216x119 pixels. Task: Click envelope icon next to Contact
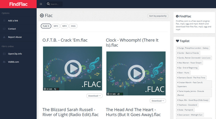tap(4, 29)
